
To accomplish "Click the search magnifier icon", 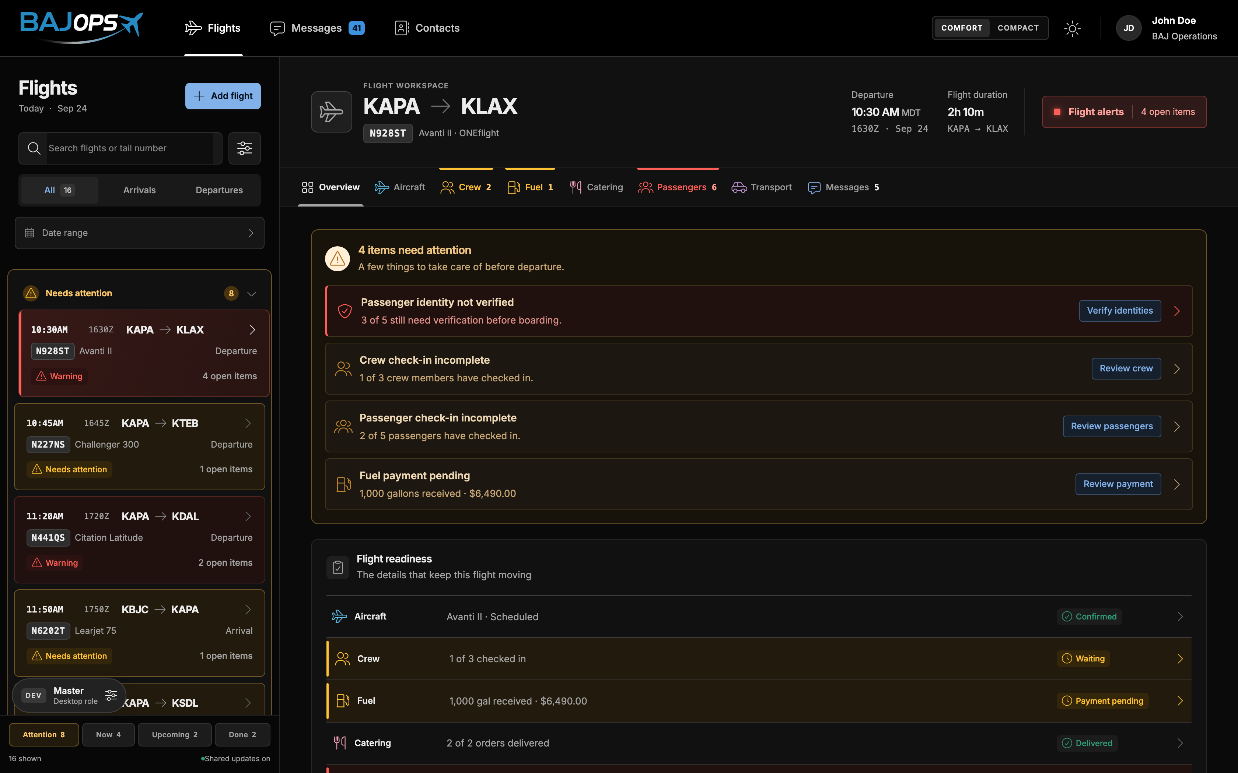I will pyautogui.click(x=34, y=148).
